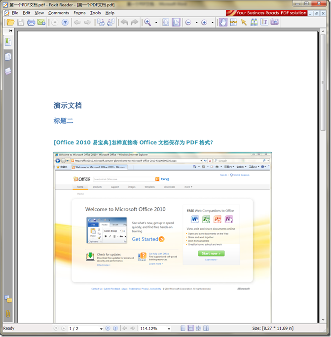Image resolution: width=331 pixels, height=337 pixels.
Task: Open the Help menu
Action: tap(110, 13)
